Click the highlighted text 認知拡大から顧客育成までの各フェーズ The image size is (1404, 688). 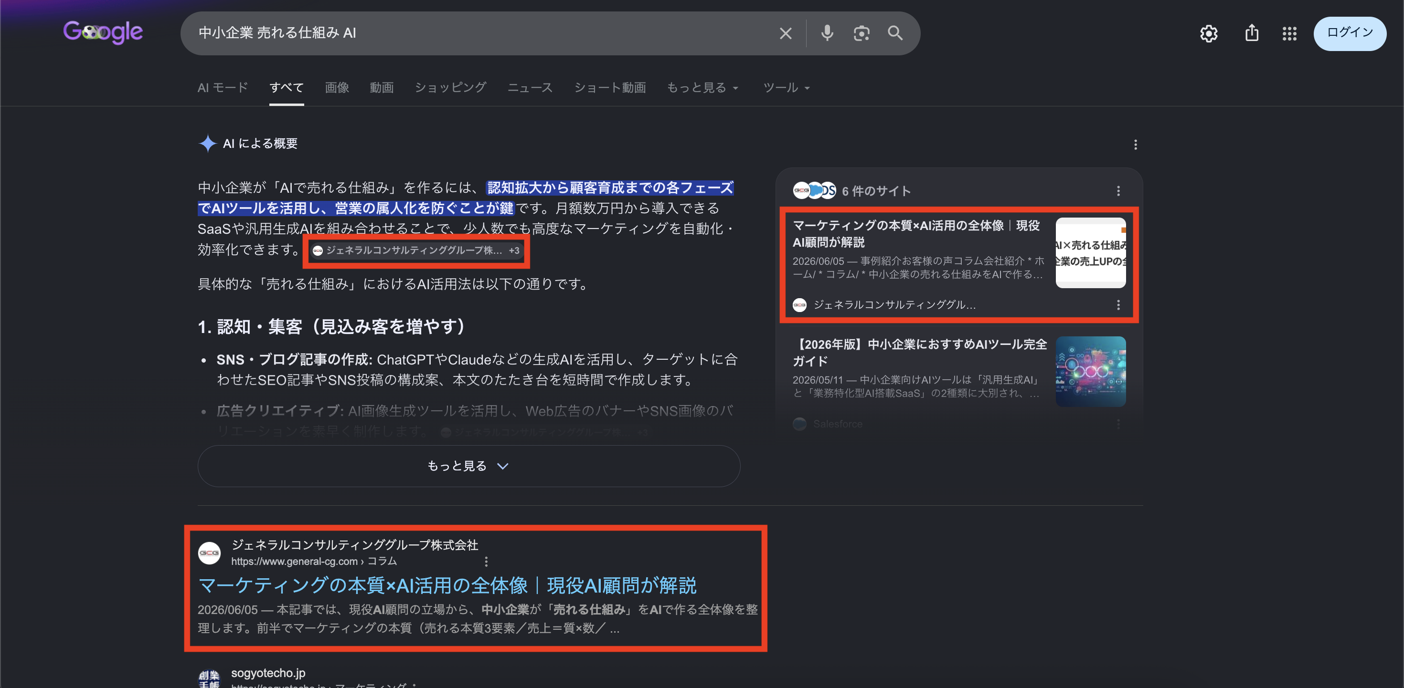[610, 188]
